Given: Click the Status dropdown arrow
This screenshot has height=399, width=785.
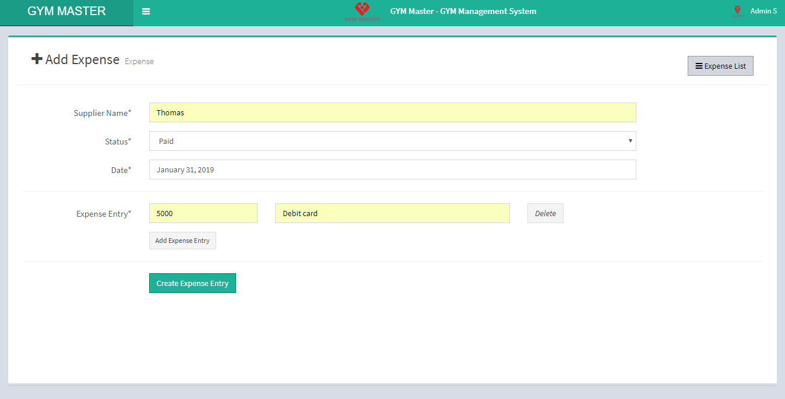Looking at the screenshot, I should (630, 141).
